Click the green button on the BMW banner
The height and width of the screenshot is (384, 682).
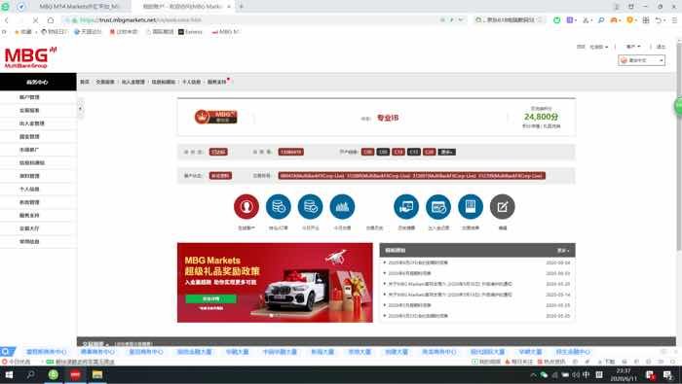point(211,299)
